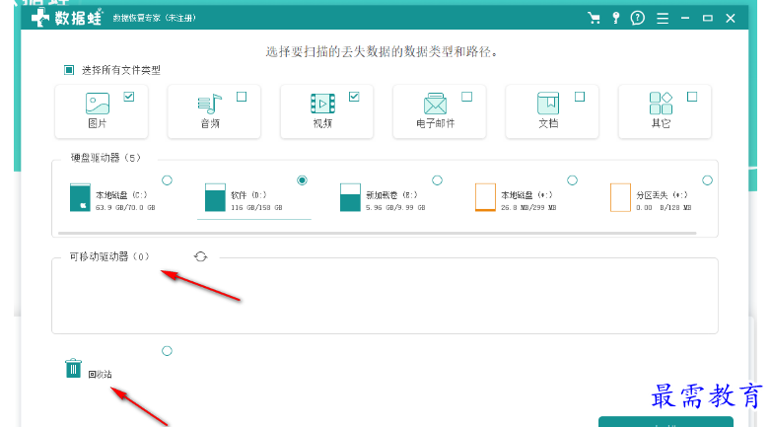Select the 回收站 radio button
Viewport: 771px width, 427px height.
coord(168,351)
